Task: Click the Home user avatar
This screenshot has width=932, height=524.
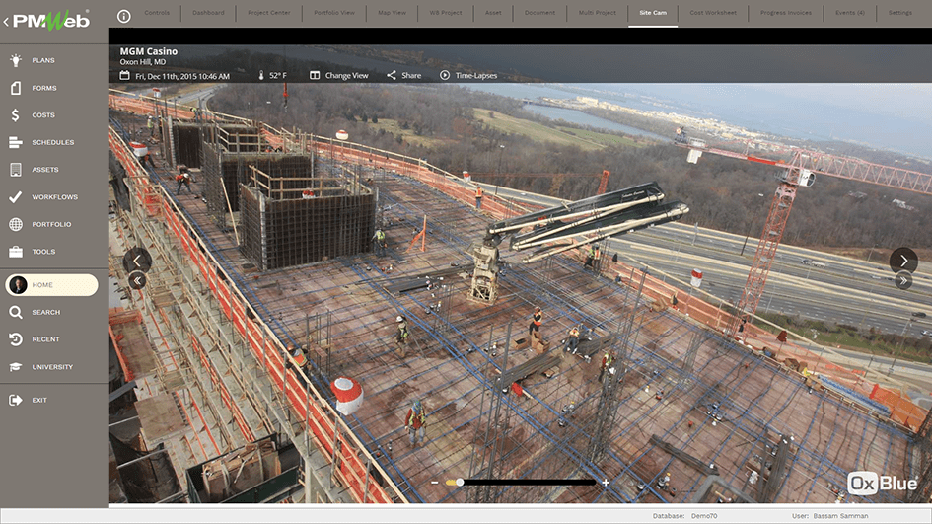Action: pyautogui.click(x=18, y=285)
